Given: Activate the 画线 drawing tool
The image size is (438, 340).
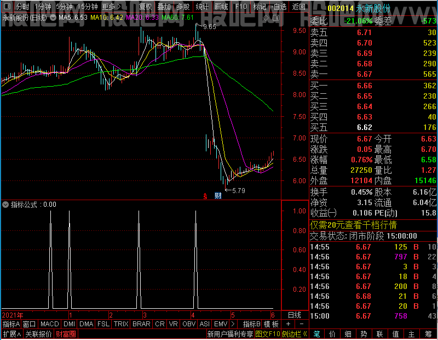Looking at the screenshot, I should 221,7.
